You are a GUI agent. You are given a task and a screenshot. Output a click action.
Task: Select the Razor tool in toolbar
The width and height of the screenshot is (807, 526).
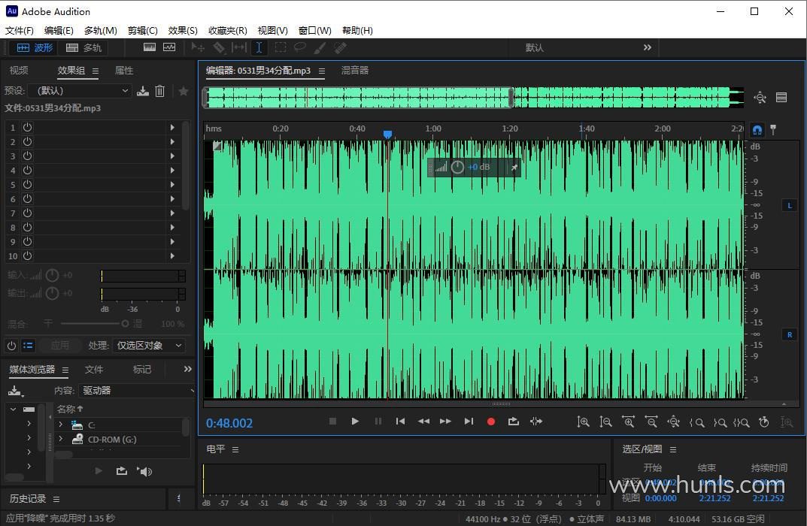click(219, 48)
